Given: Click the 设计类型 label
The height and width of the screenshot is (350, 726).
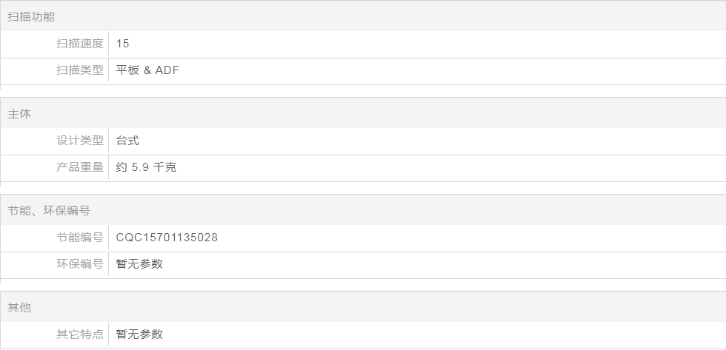Looking at the screenshot, I should coord(80,141).
